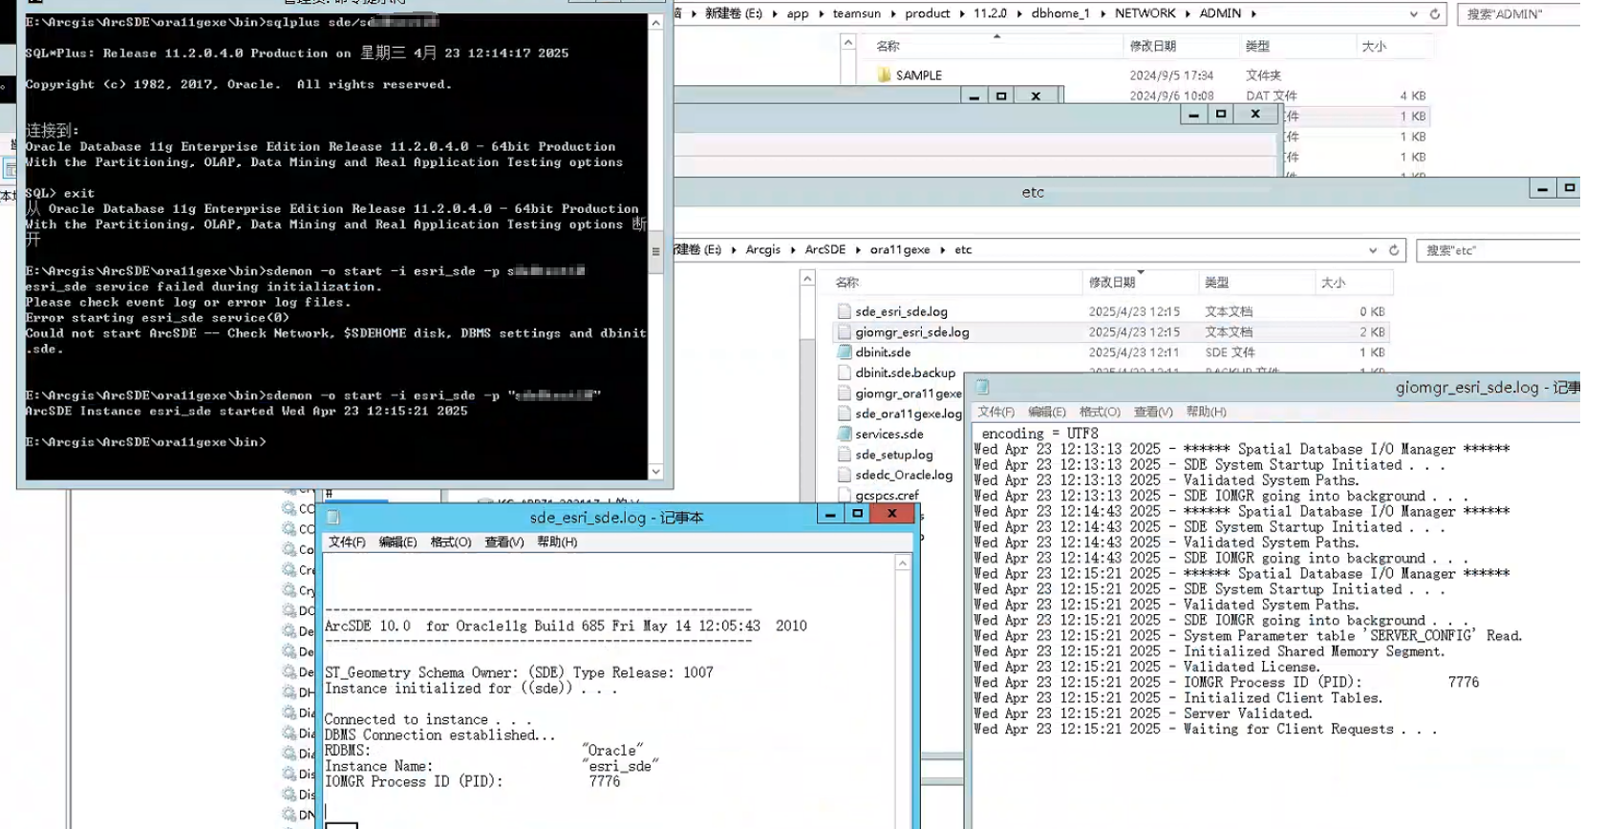Click the 搜索"etc" search box
This screenshot has height=829, width=1606.
1498,250
